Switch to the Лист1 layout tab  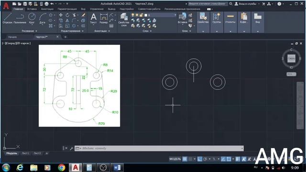[x=25, y=153]
